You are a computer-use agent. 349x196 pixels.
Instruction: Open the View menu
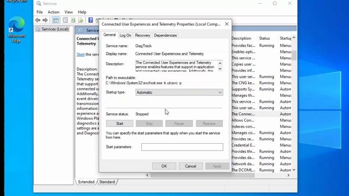pyautogui.click(x=69, y=12)
